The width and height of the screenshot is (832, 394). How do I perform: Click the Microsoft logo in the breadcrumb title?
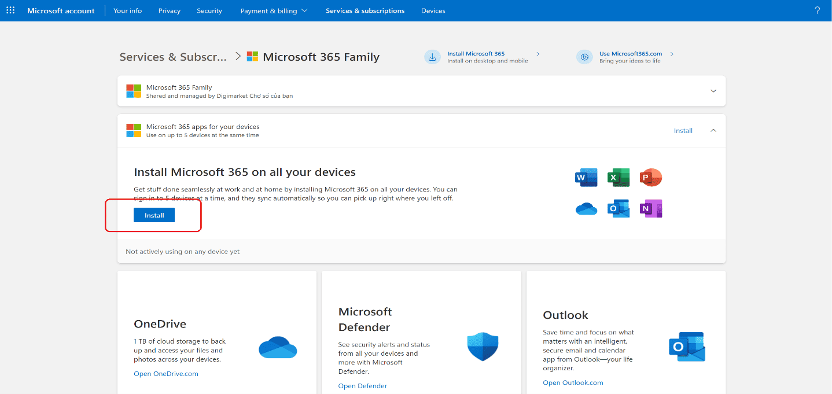(252, 57)
